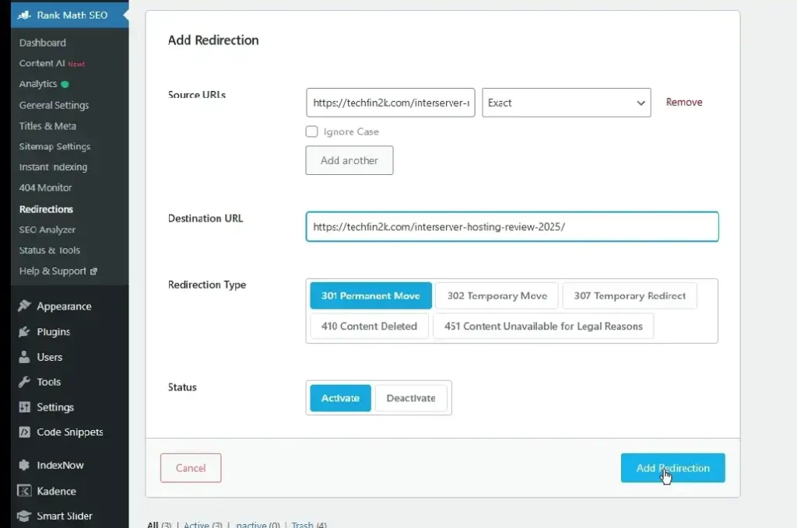Set status to Deactivate
Screen dimensions: 797x528
[411, 398]
